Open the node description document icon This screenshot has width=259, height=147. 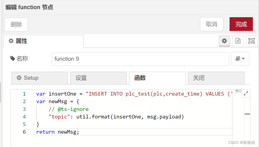[x=238, y=41]
